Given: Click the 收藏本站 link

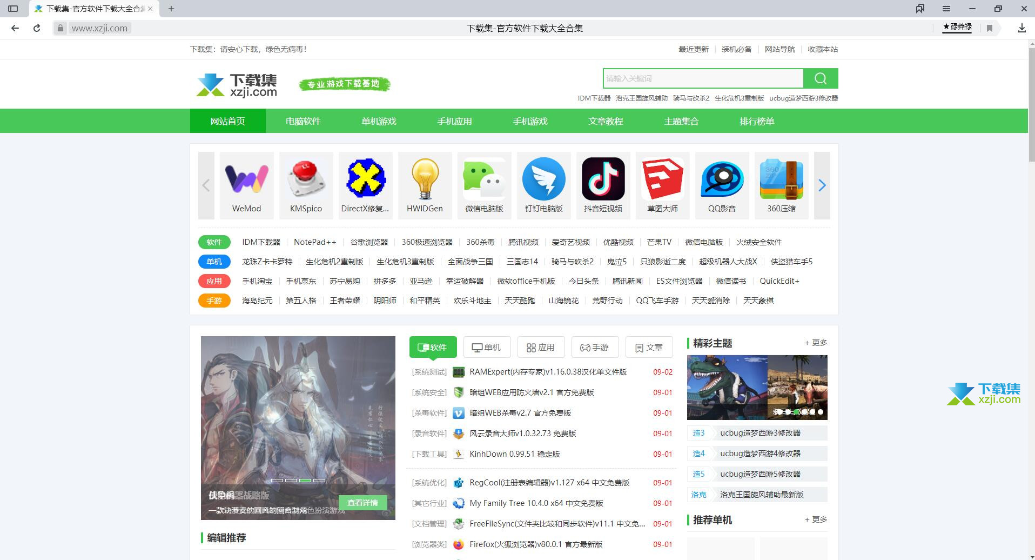Looking at the screenshot, I should tap(823, 49).
